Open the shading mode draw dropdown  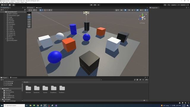point(117,10)
